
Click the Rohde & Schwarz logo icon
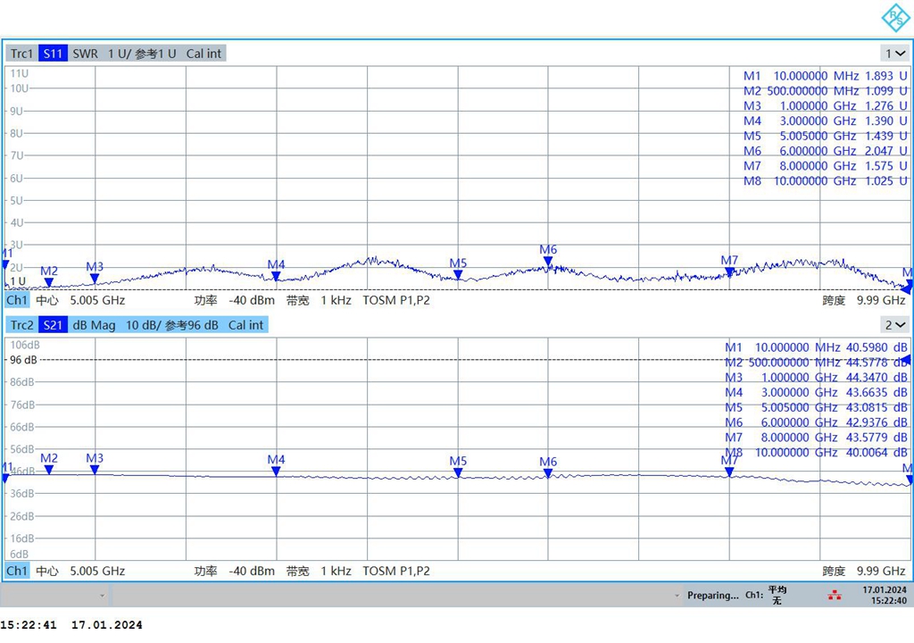[894, 18]
